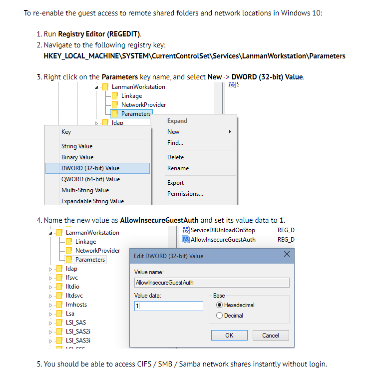Expand the LSI_SAS tree node

pos(50,323)
